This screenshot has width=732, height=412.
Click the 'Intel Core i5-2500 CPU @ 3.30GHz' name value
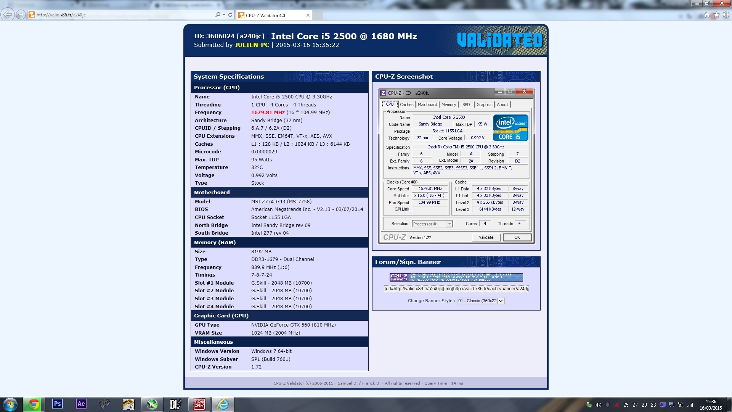pyautogui.click(x=291, y=97)
